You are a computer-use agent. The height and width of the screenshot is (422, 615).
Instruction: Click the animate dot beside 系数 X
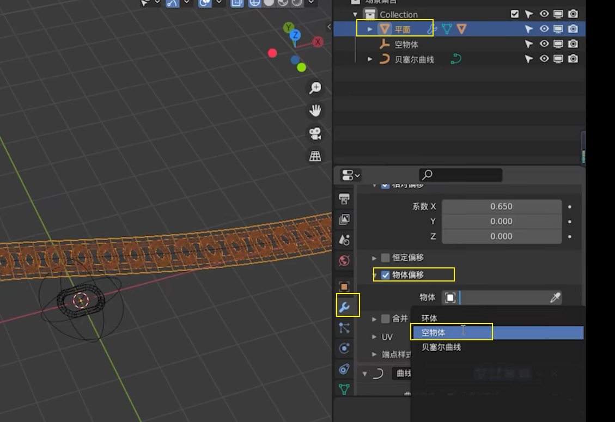click(569, 207)
